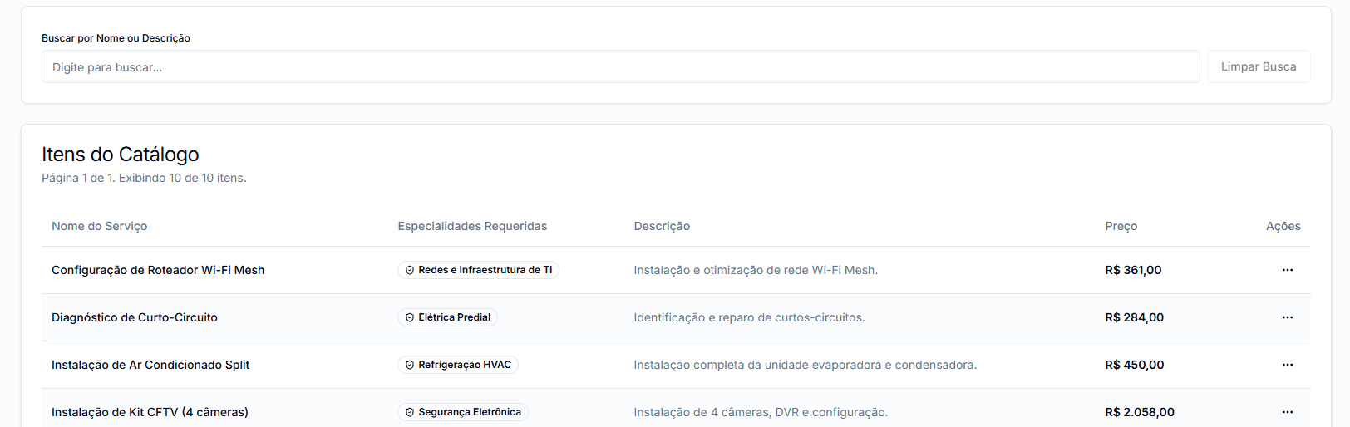Image resolution: width=1350 pixels, height=427 pixels.
Task: Click shield icon in Segurança Eletrônica badge
Action: click(410, 412)
